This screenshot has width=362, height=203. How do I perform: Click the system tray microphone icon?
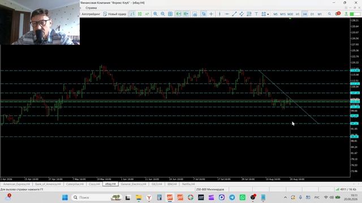[300, 197]
